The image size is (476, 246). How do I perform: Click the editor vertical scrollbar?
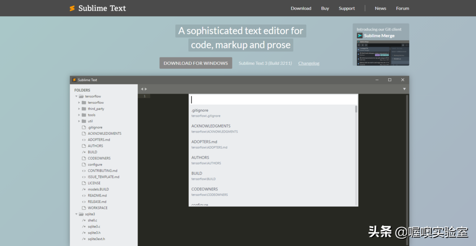(407, 170)
